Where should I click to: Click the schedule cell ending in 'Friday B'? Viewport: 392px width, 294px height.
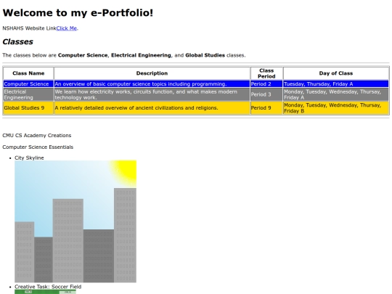pos(336,107)
